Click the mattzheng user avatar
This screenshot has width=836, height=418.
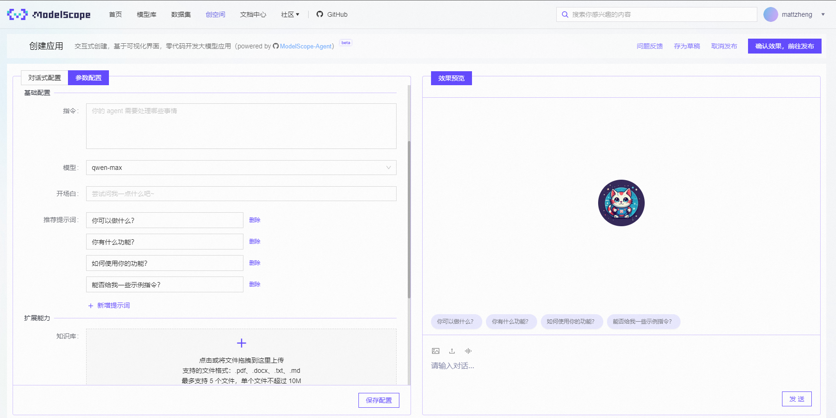click(x=770, y=14)
